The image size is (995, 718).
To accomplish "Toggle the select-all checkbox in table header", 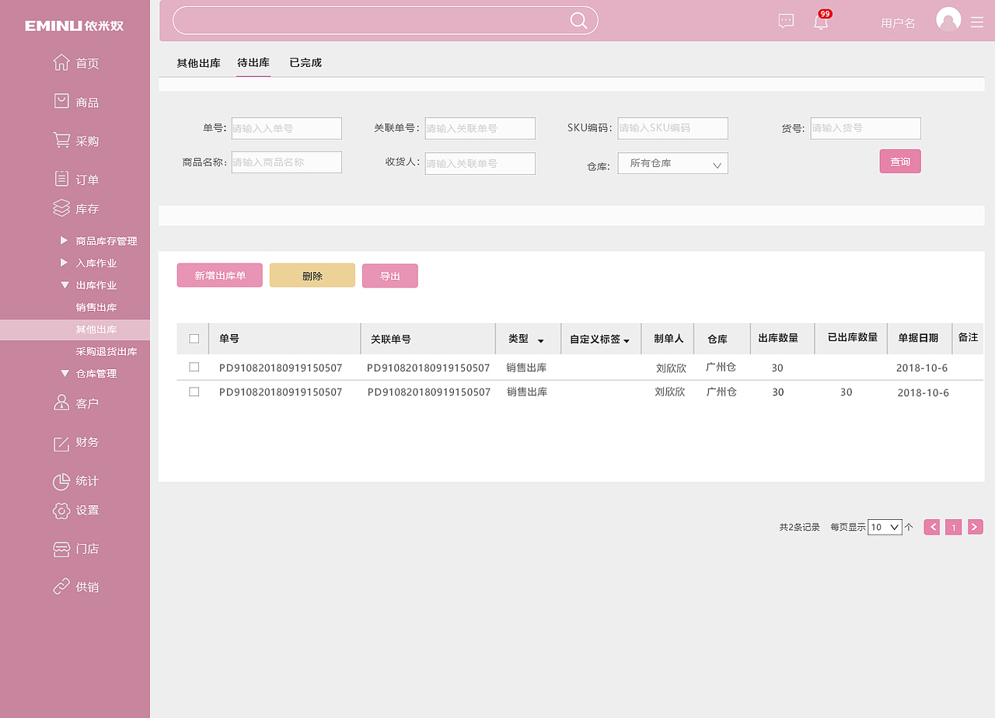I will (194, 339).
